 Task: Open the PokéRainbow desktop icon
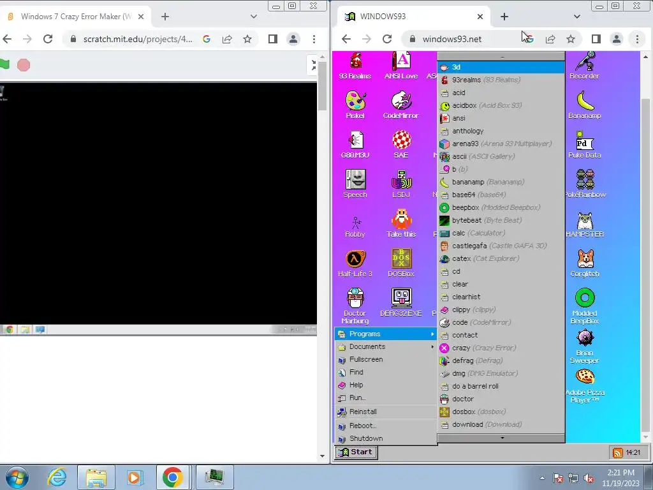click(585, 184)
